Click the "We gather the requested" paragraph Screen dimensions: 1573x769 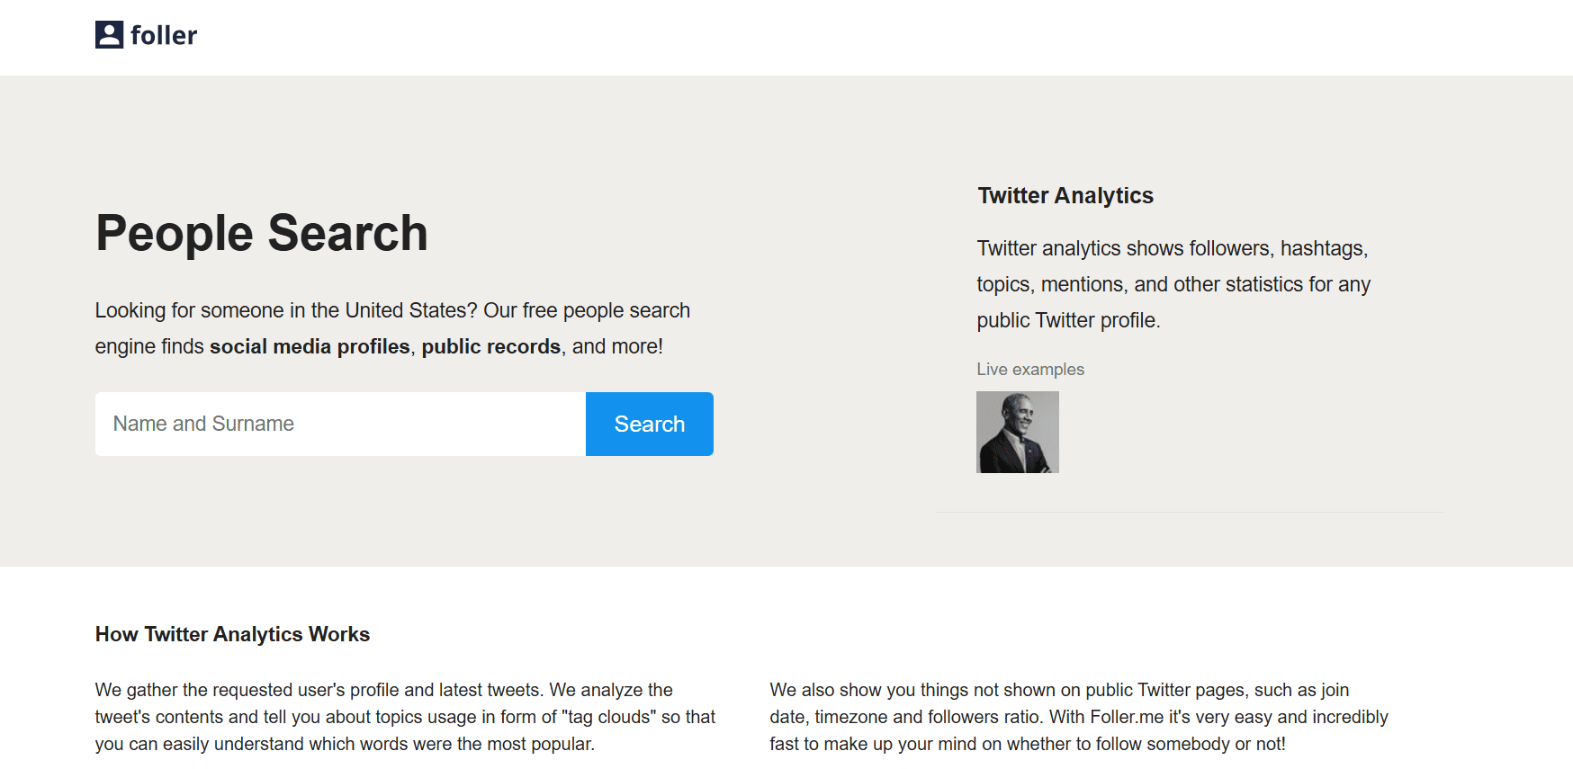point(405,717)
